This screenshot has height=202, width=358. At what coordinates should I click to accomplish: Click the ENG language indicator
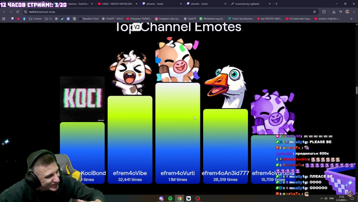coord(332,198)
